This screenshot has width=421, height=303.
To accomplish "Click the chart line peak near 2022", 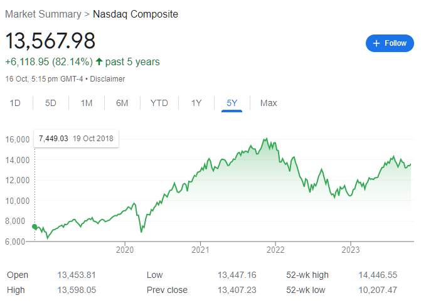I will (x=266, y=138).
